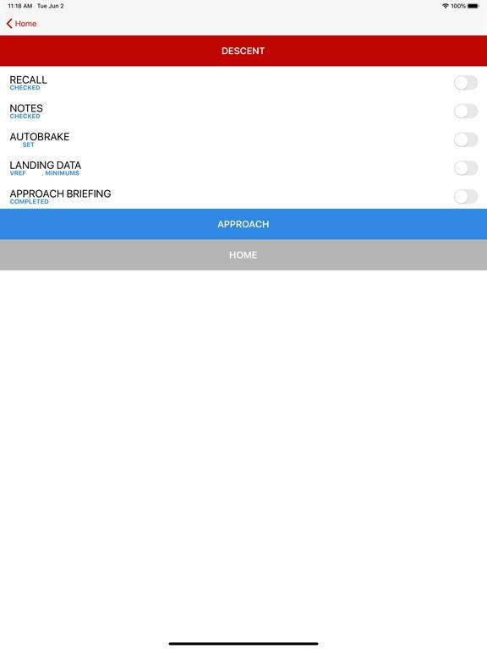Toggle the RECALL checked switch

[466, 83]
